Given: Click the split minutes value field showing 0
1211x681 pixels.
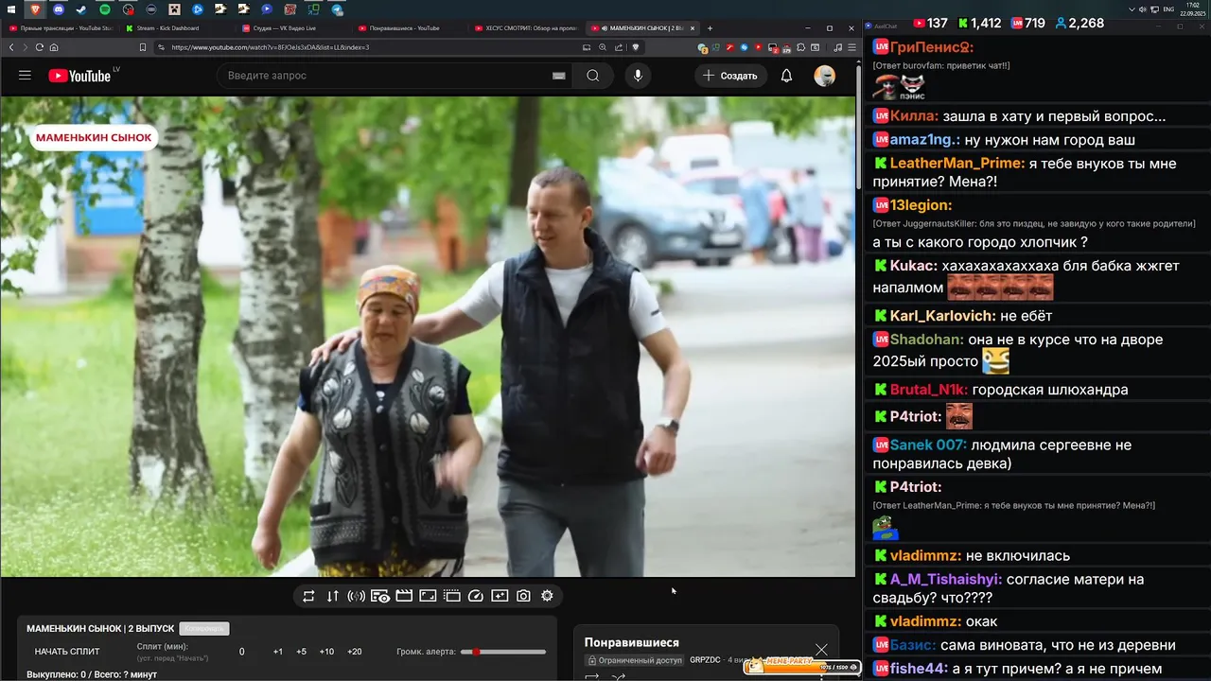Looking at the screenshot, I should point(242,652).
